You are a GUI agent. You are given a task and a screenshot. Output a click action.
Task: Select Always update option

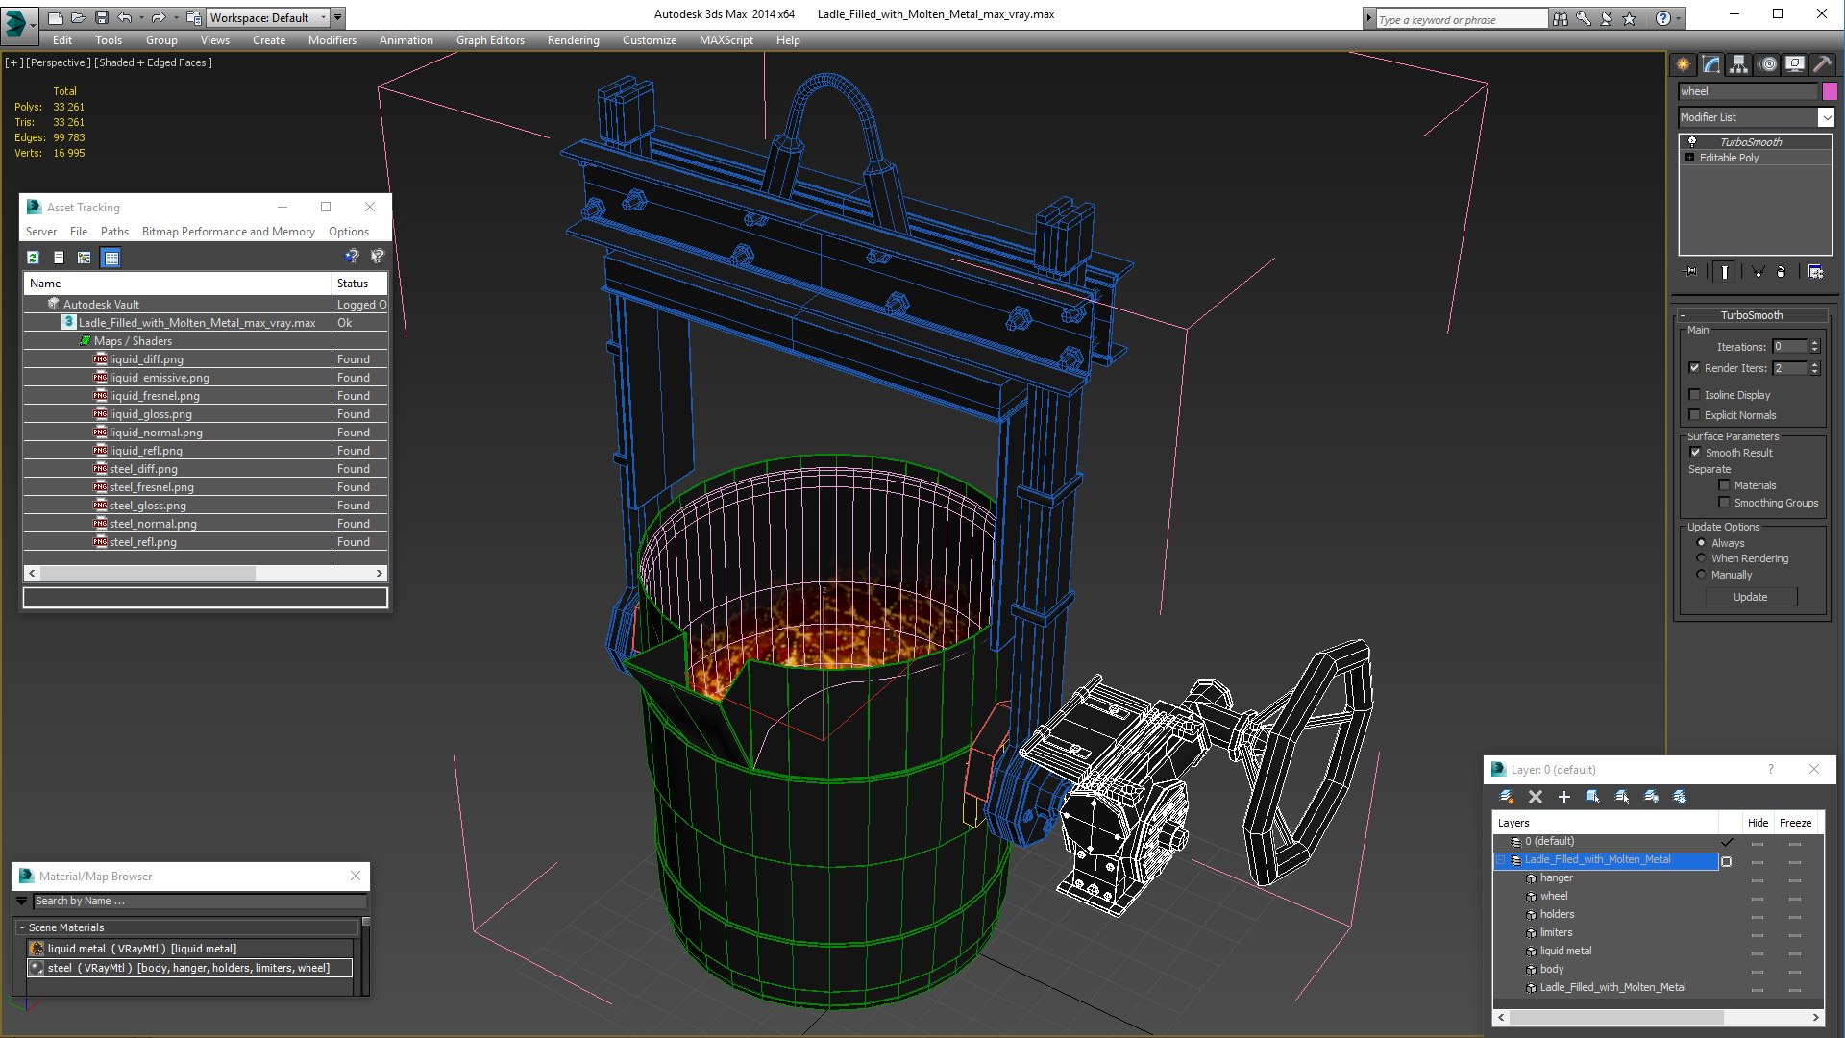point(1701,543)
